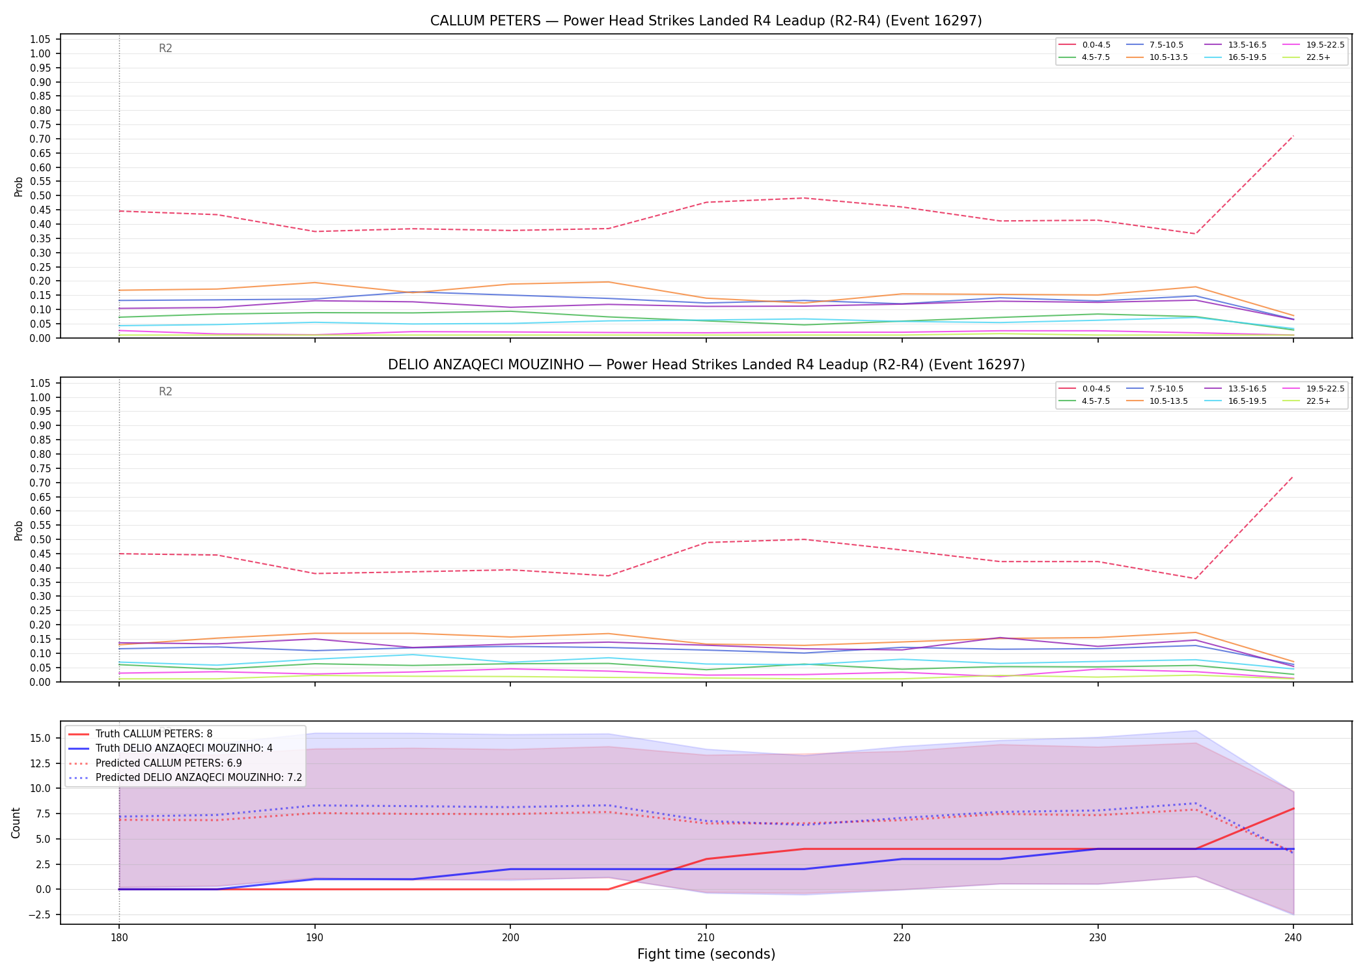The width and height of the screenshot is (1367, 977).
Task: Click the 10.5-13.5 legend entry in top chart
Action: click(x=1159, y=57)
